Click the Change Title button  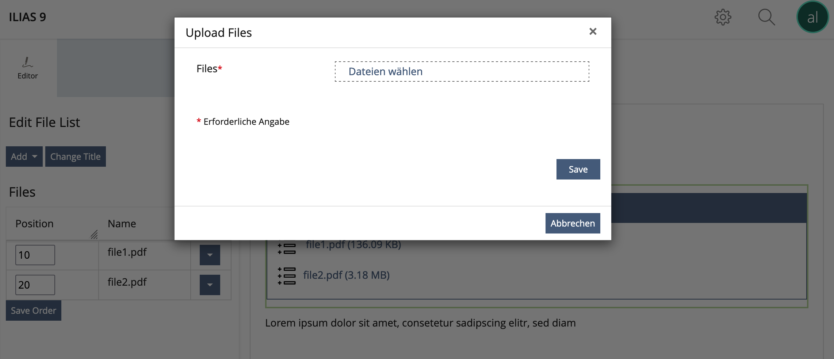pyautogui.click(x=75, y=157)
